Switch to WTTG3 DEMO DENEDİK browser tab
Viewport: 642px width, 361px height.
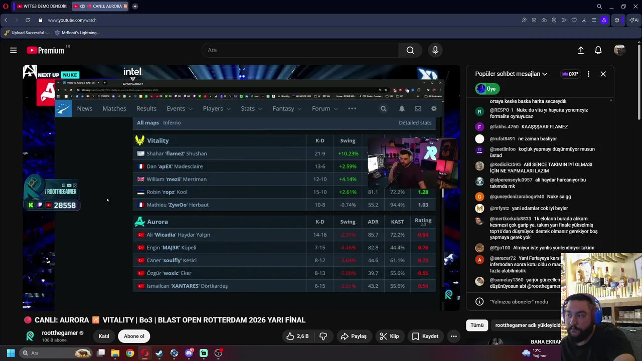coord(41,6)
